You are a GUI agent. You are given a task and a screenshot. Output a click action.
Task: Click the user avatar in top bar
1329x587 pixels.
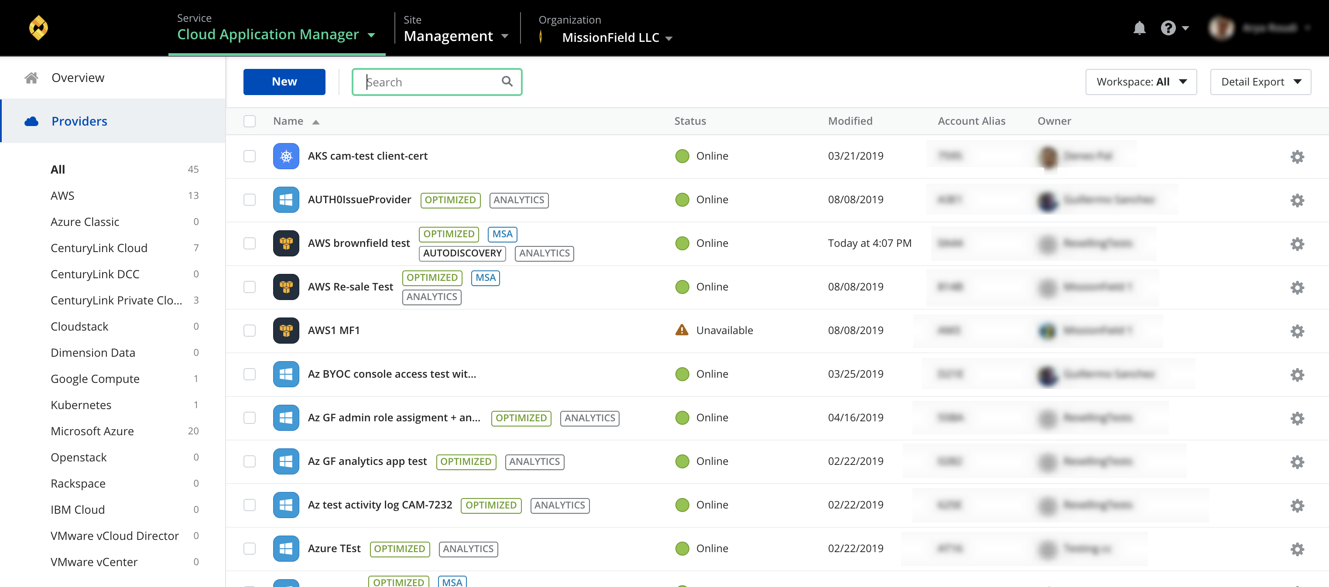1221,28
